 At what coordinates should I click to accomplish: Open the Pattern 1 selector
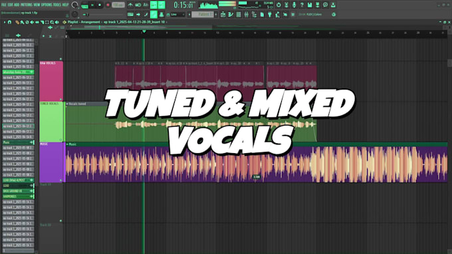202,15
